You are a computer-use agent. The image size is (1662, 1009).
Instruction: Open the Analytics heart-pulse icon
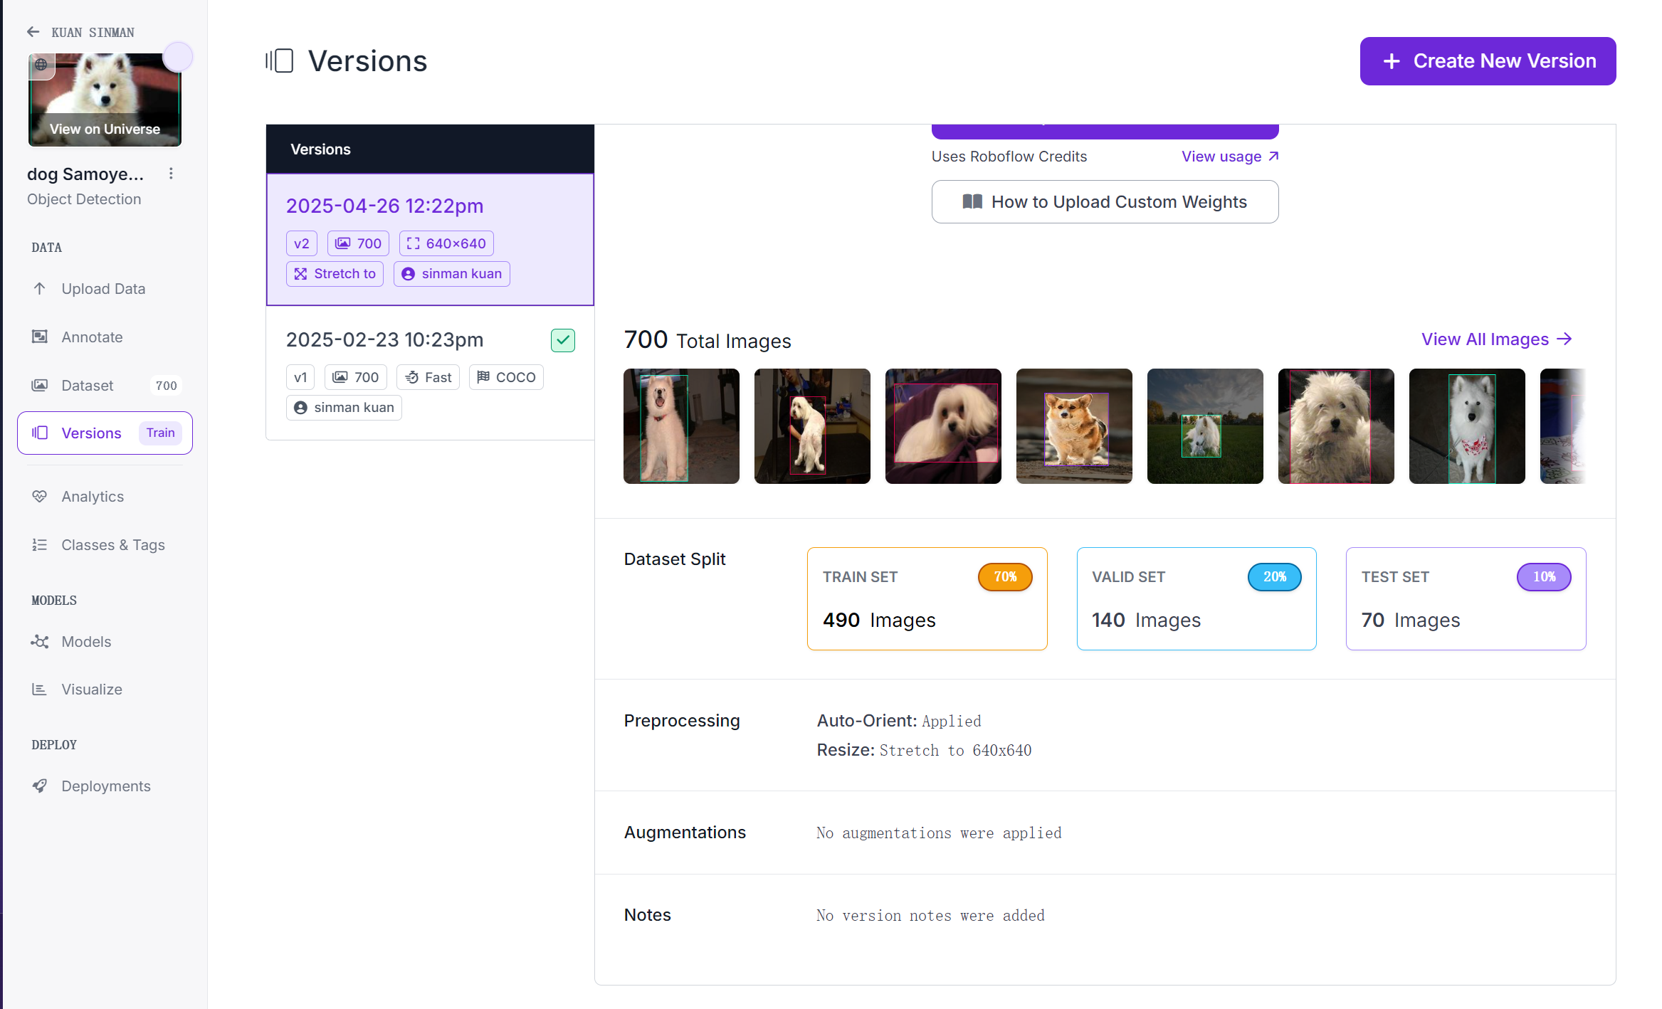tap(40, 497)
